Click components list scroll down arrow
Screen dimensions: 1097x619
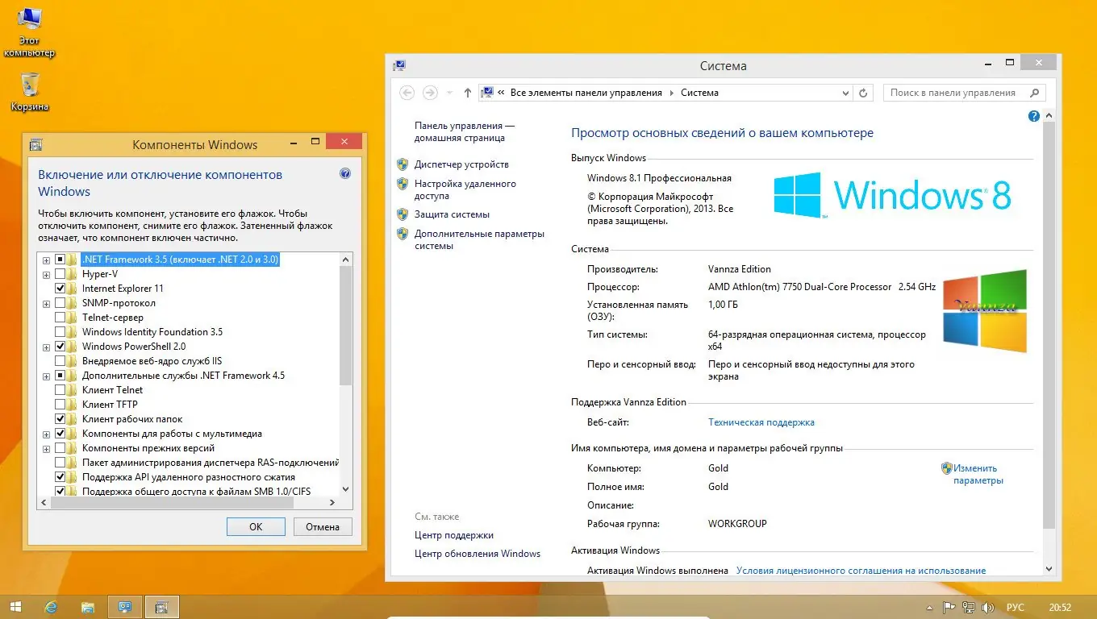tap(346, 488)
